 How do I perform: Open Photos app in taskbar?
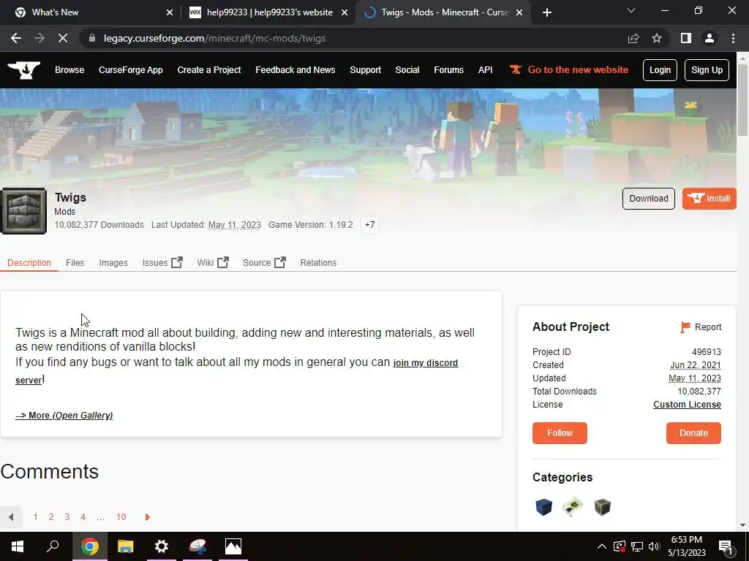tap(233, 546)
